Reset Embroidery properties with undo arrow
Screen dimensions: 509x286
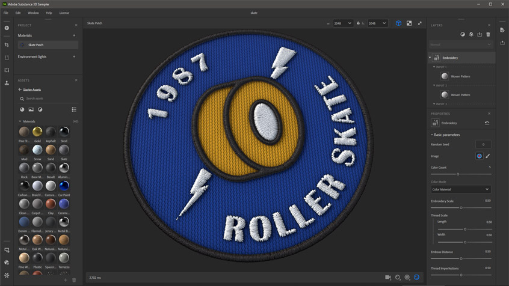coord(487,123)
